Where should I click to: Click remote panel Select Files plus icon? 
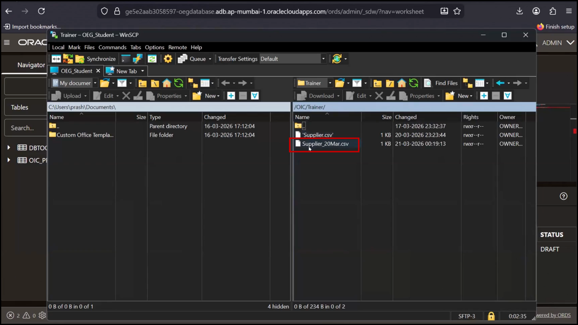(x=484, y=96)
